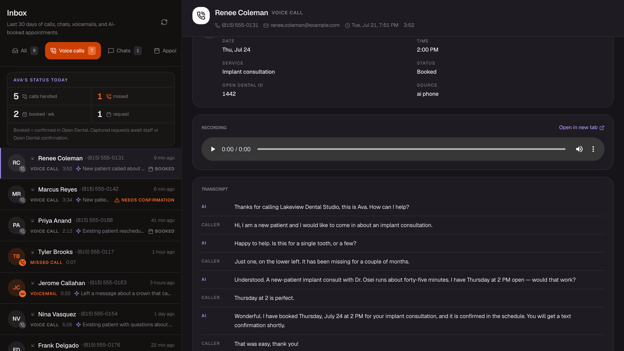The width and height of the screenshot is (624, 351).
Task: Open Tyler Brooks's missed call
Action: point(91,257)
